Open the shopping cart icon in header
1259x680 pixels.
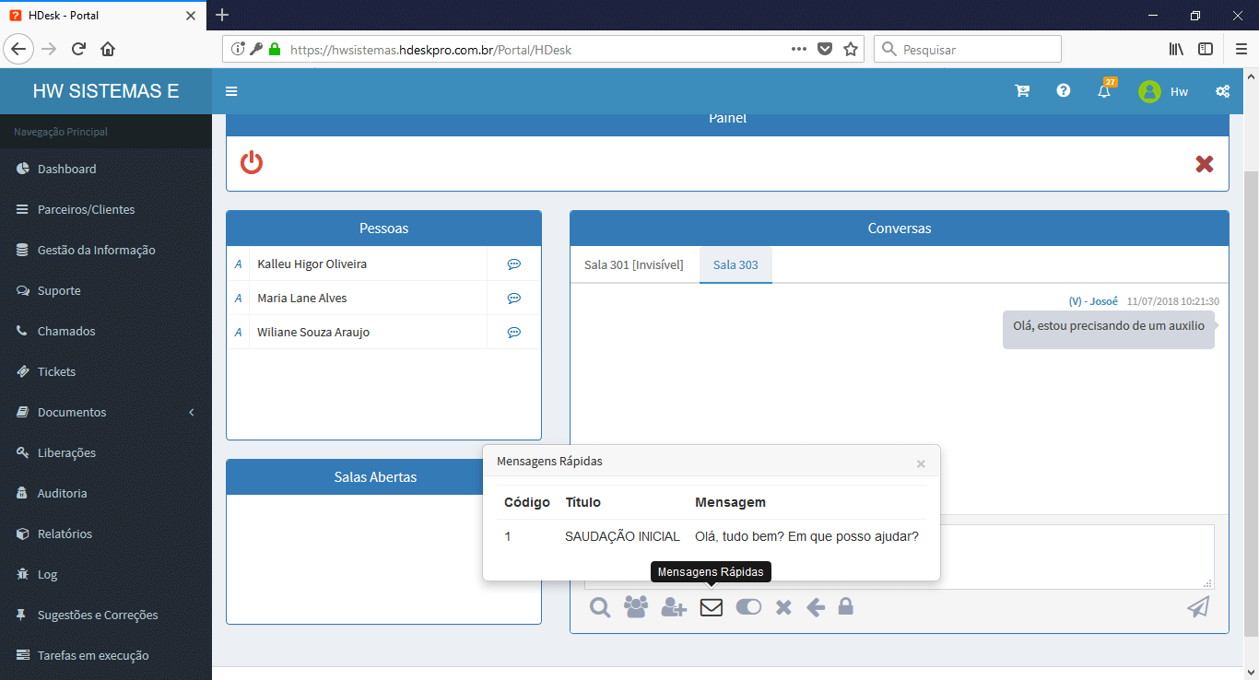[x=1022, y=91]
